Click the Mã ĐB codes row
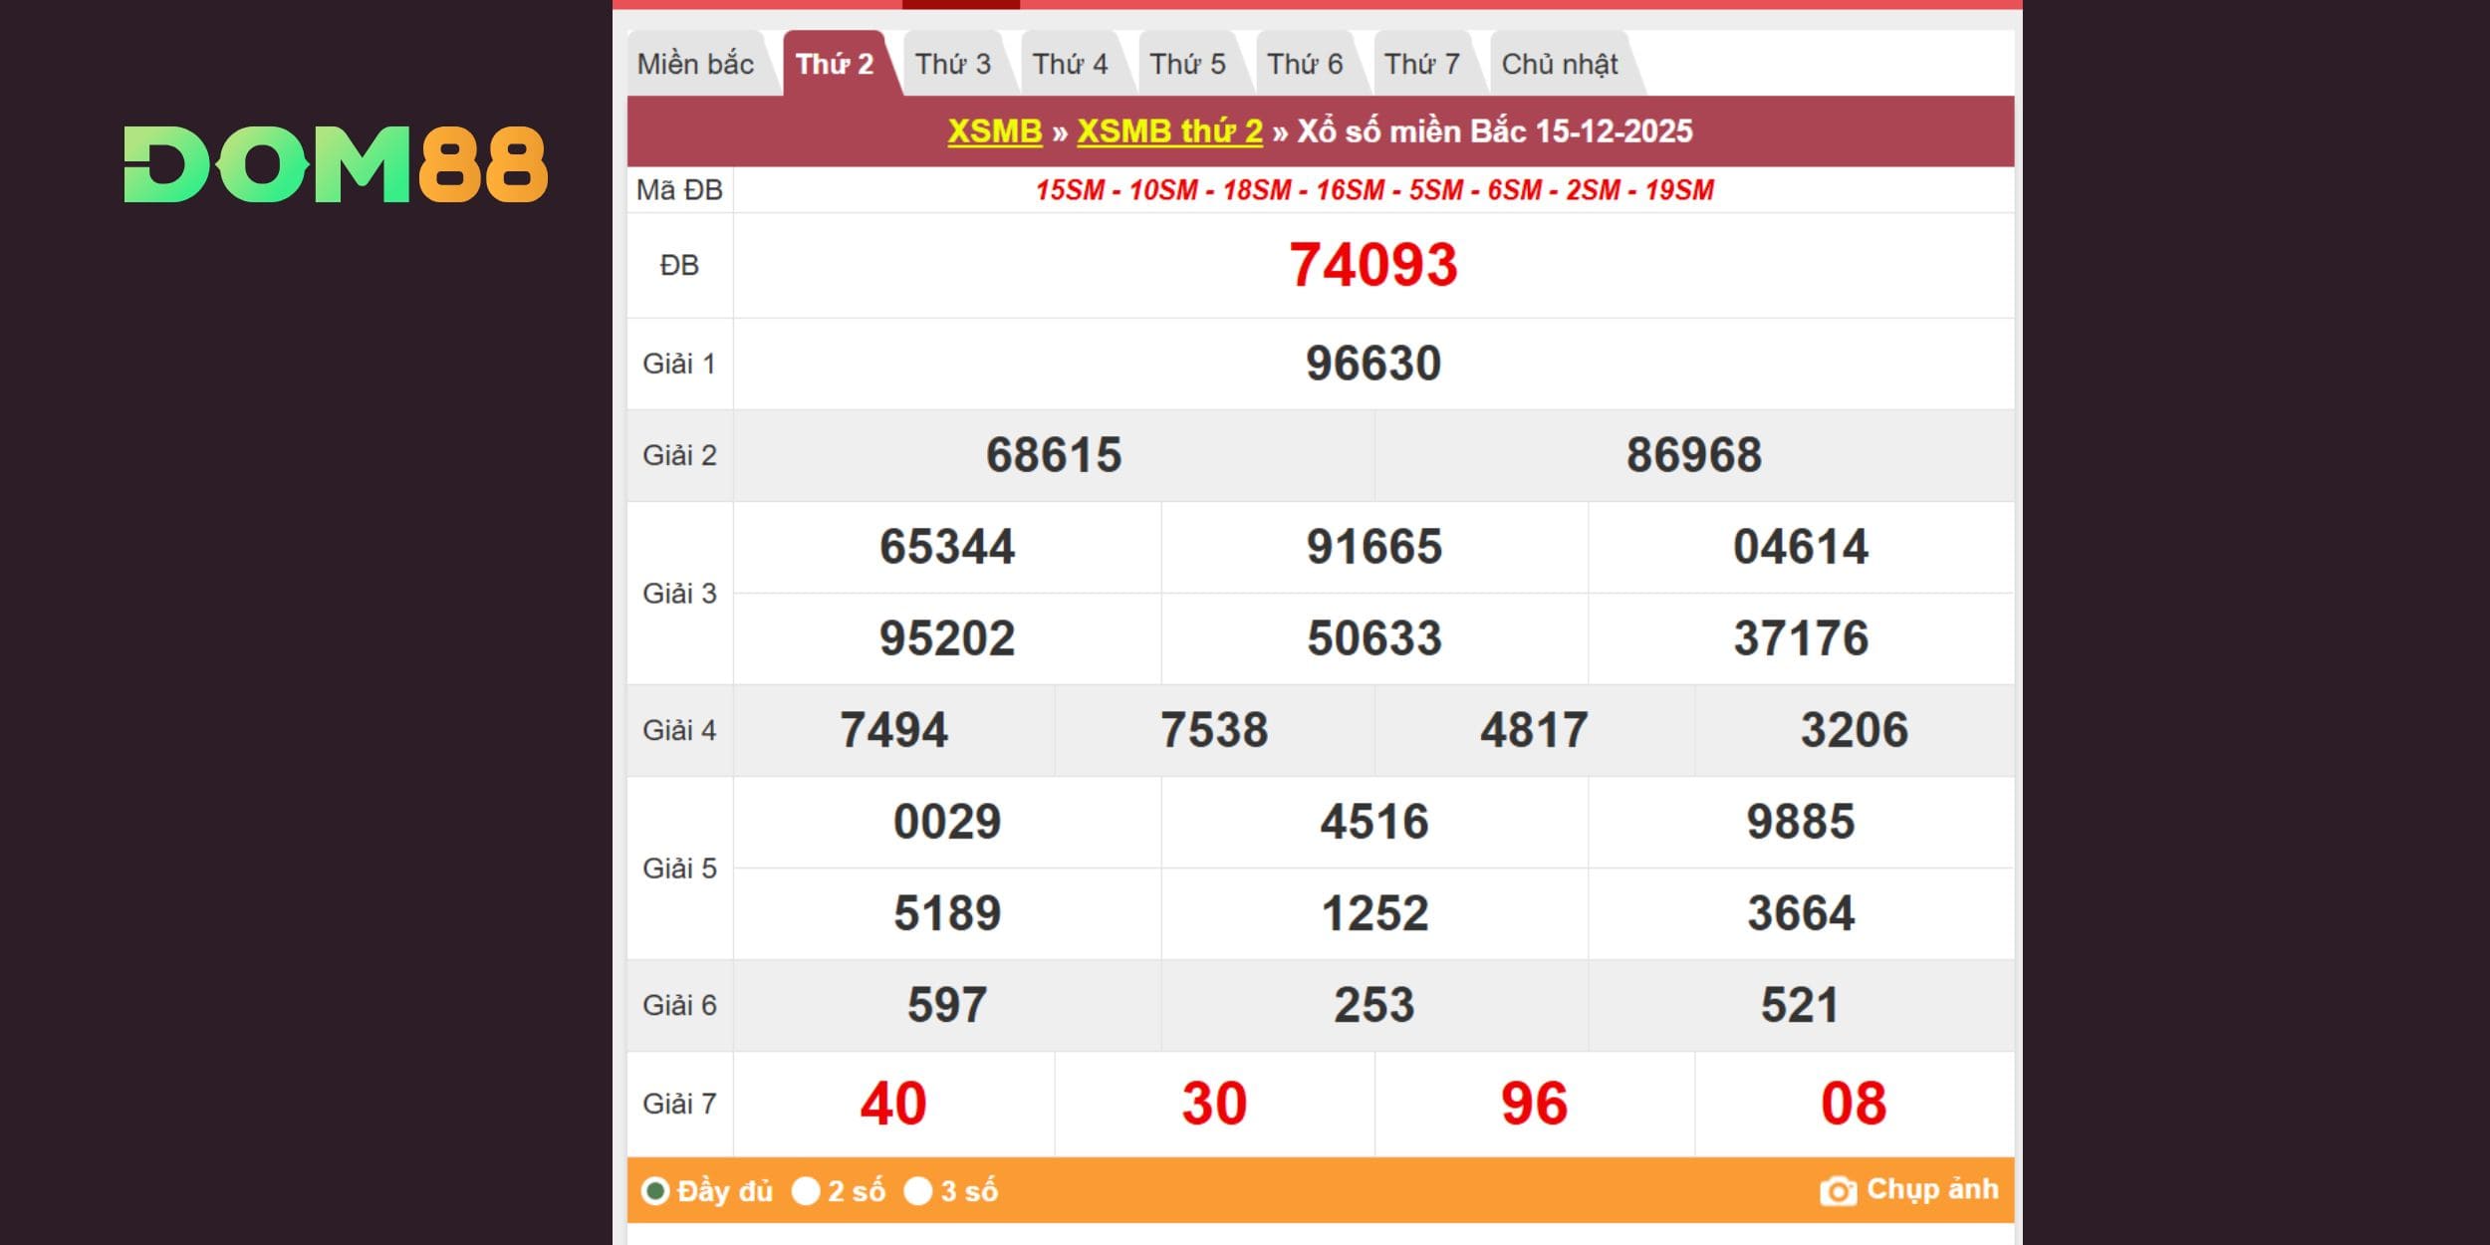2490x1245 pixels. (x=1373, y=190)
